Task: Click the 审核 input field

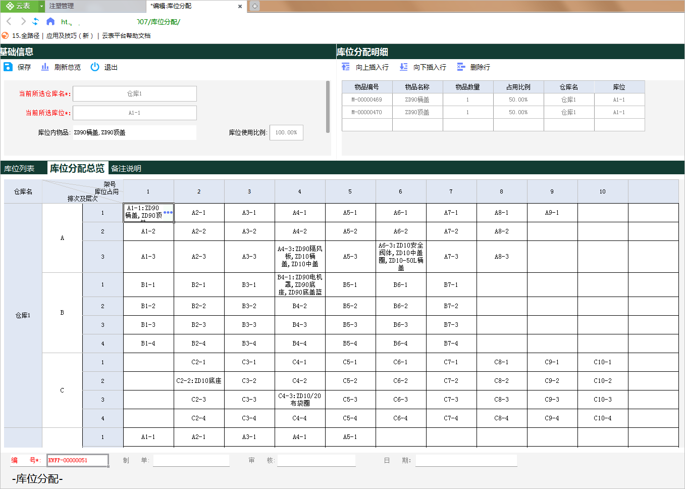Action: pyautogui.click(x=316, y=460)
